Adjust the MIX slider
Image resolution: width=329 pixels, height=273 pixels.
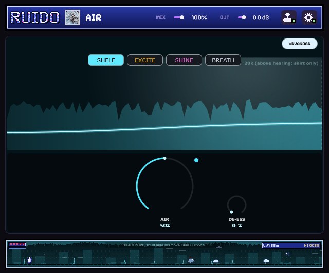coord(179,17)
